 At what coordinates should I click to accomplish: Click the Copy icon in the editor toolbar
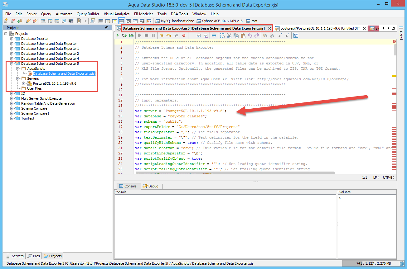tap(236, 35)
